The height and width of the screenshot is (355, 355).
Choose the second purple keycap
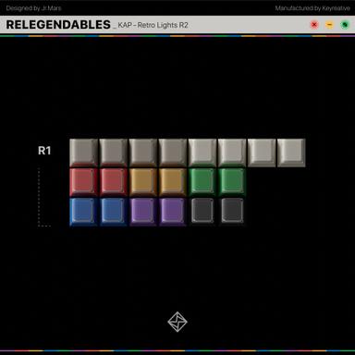pyautogui.click(x=172, y=212)
